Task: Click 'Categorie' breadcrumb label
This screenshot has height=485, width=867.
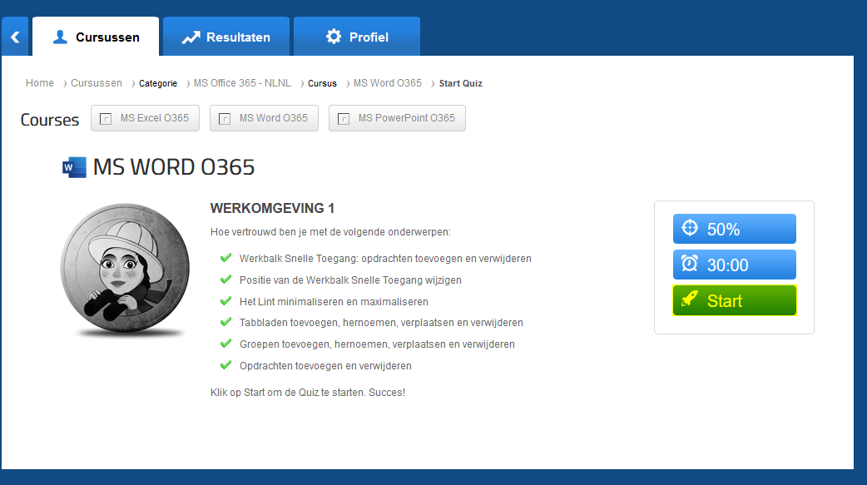Action: tap(158, 83)
